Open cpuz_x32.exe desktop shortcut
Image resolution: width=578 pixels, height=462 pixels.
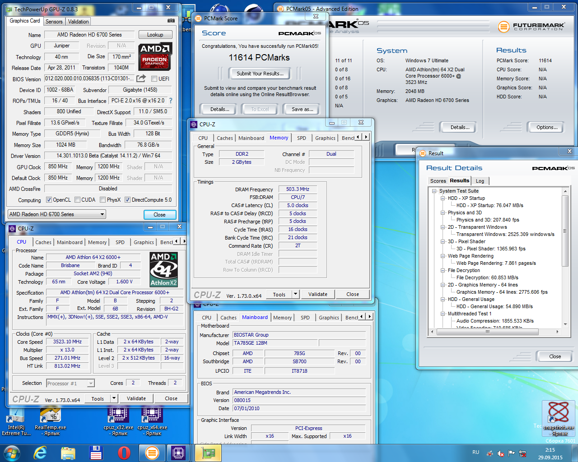pyautogui.click(x=118, y=421)
